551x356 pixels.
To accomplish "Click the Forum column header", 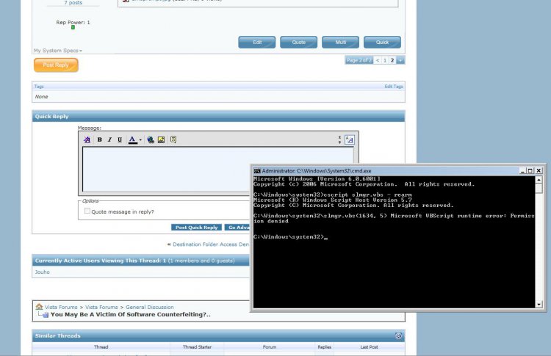I will (270, 347).
